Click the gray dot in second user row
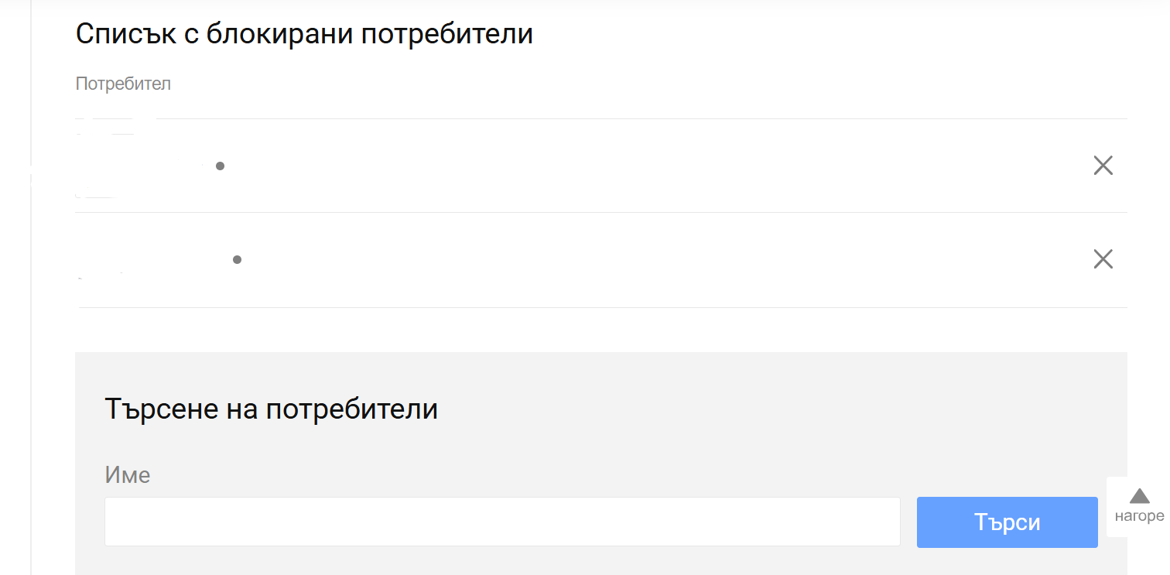 click(237, 259)
